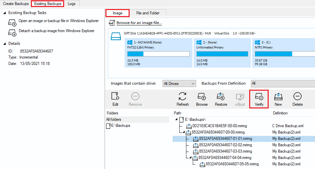Click the New backup toolbar icon
Image resolution: width=315 pixels, height=169 pixels.
[x=278, y=99]
